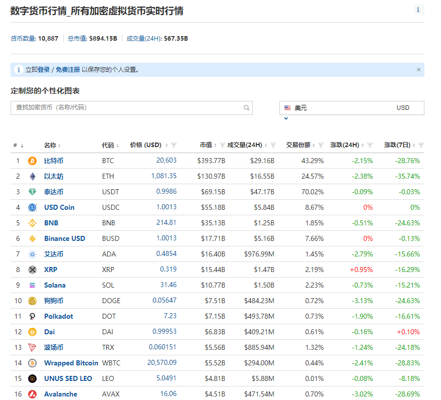
Task: Open the price column filter icon
Action: [x=174, y=146]
